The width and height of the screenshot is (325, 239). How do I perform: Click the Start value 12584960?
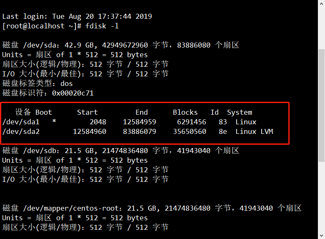90,131
